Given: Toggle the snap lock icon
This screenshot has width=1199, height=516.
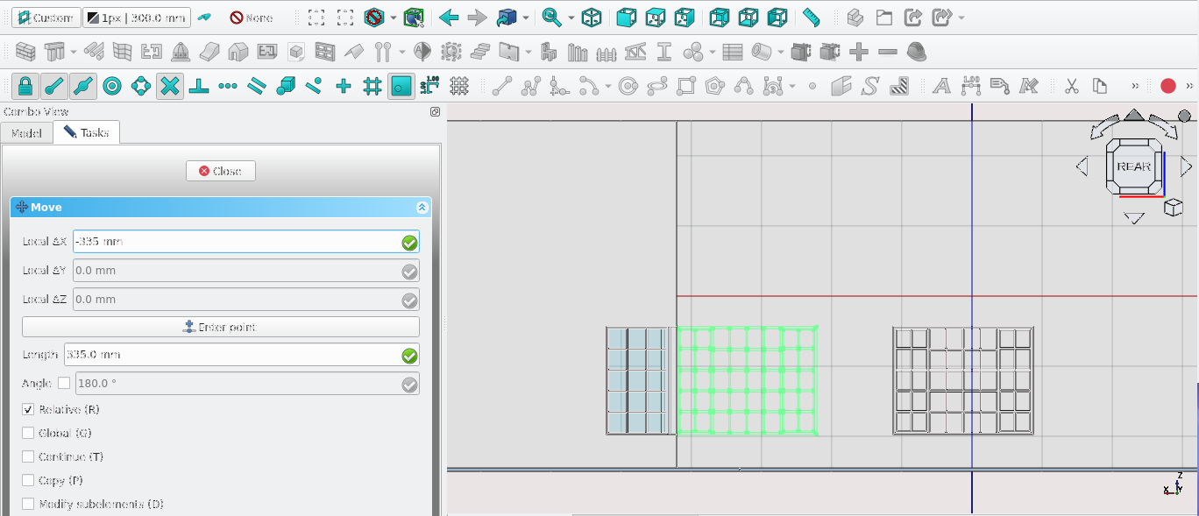Looking at the screenshot, I should [x=25, y=86].
